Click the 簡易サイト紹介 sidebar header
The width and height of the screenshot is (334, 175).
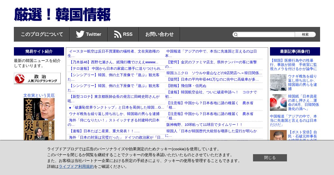(x=39, y=51)
